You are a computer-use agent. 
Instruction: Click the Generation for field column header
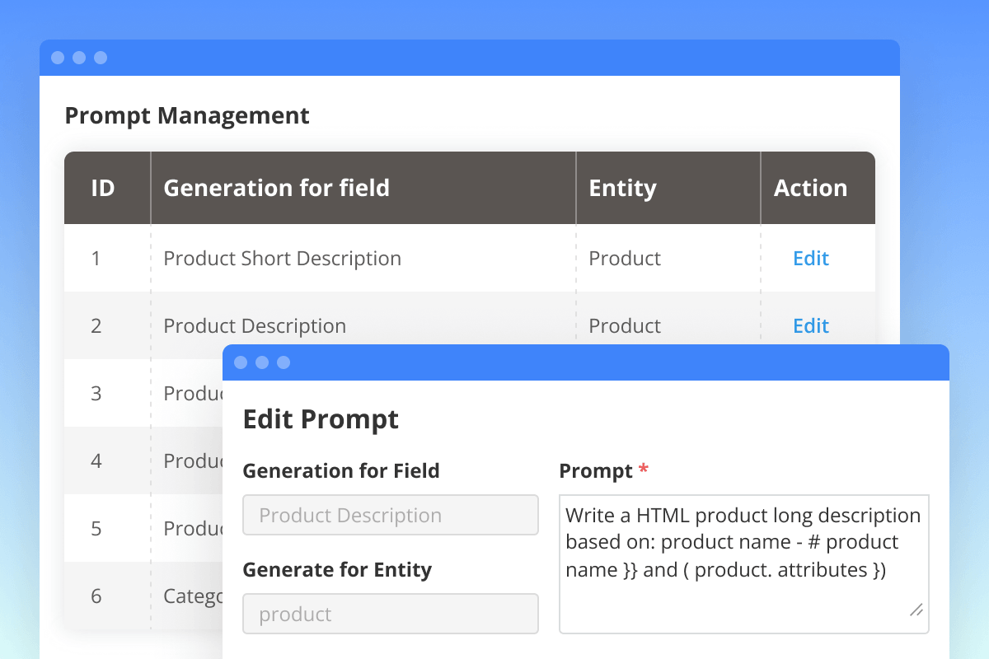coord(276,188)
